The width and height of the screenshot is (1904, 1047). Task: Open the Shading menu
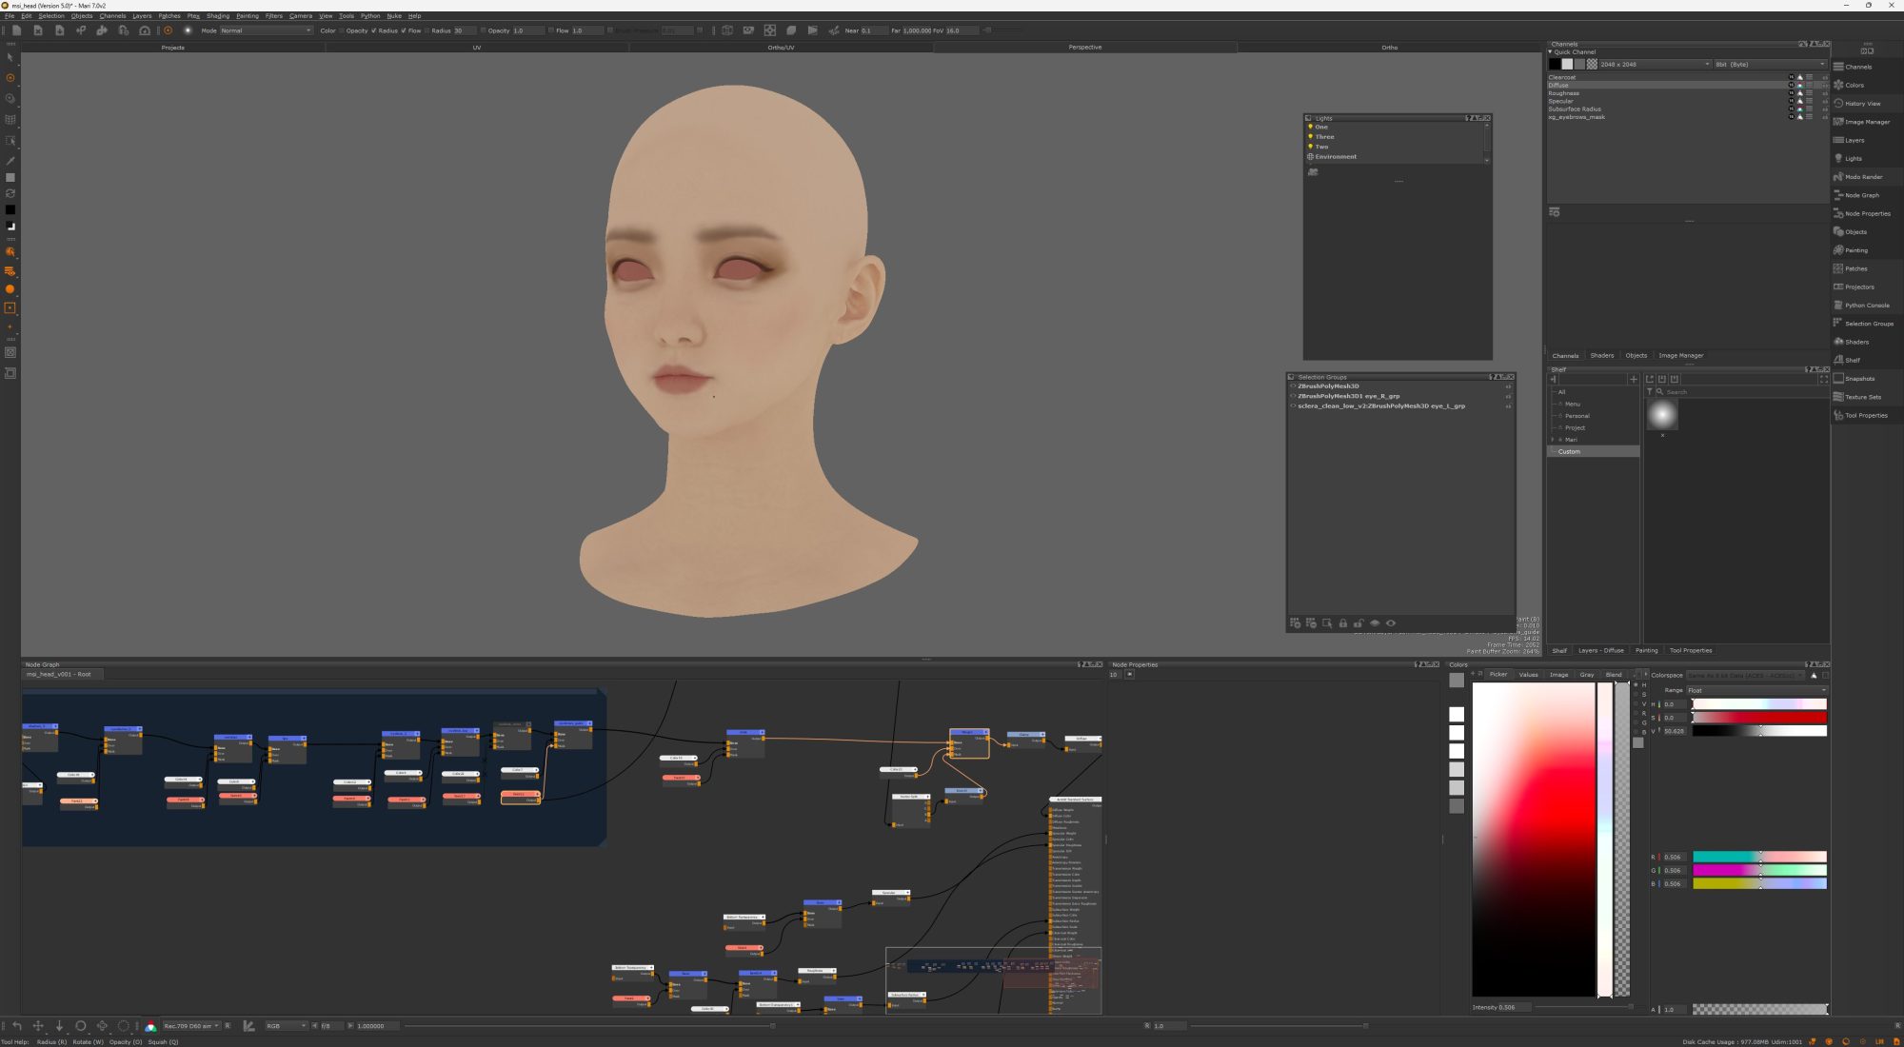point(217,16)
